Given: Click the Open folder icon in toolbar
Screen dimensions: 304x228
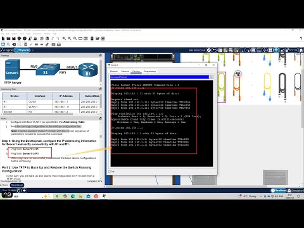Looking at the screenshot, I should 8,39.
